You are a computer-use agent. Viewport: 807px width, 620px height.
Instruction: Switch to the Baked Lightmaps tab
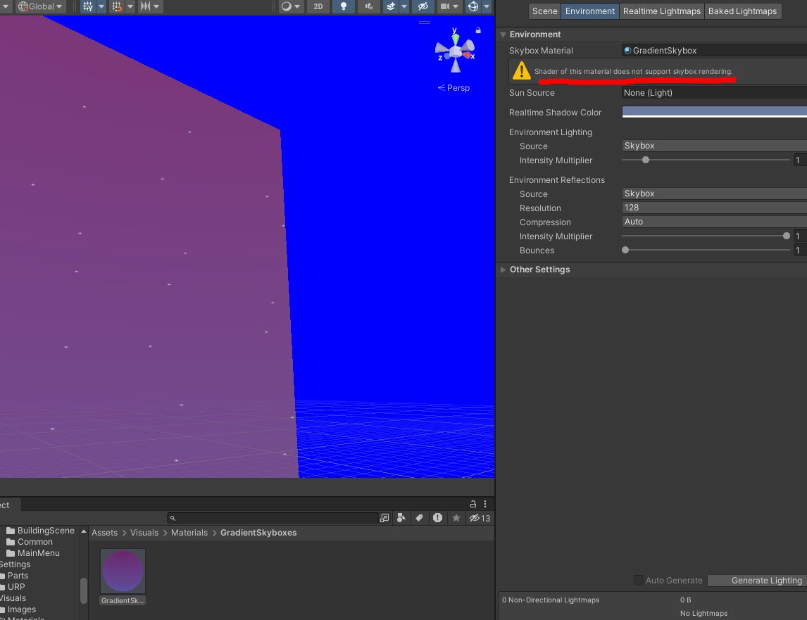743,11
